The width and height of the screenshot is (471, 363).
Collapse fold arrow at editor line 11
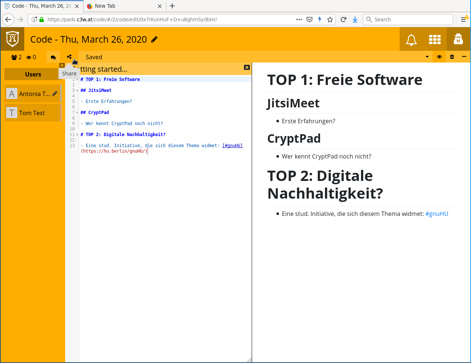(x=77, y=135)
